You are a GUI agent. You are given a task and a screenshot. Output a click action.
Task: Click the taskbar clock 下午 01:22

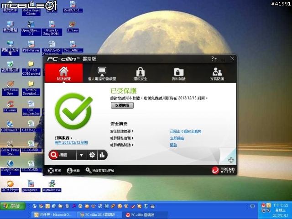click(281, 205)
